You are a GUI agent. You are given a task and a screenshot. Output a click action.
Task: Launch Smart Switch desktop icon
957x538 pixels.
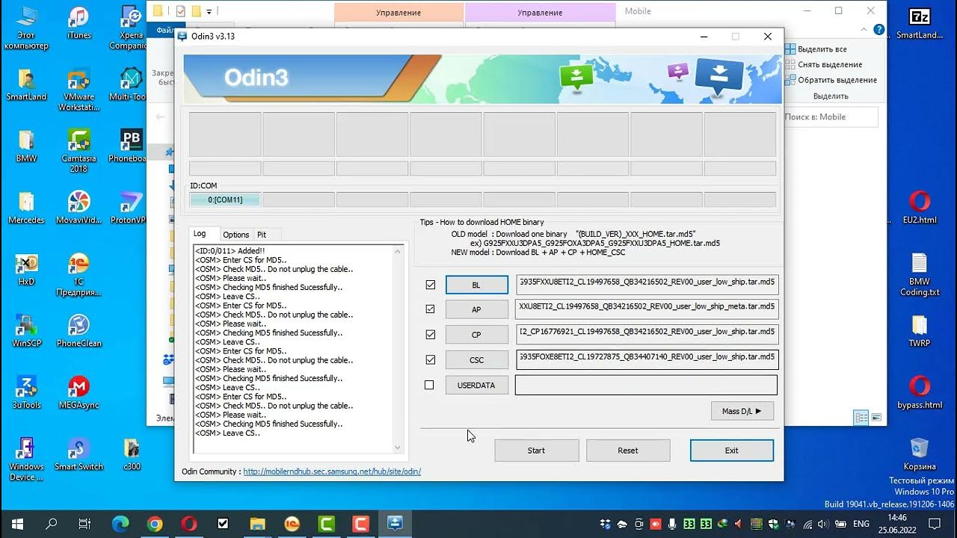click(79, 454)
